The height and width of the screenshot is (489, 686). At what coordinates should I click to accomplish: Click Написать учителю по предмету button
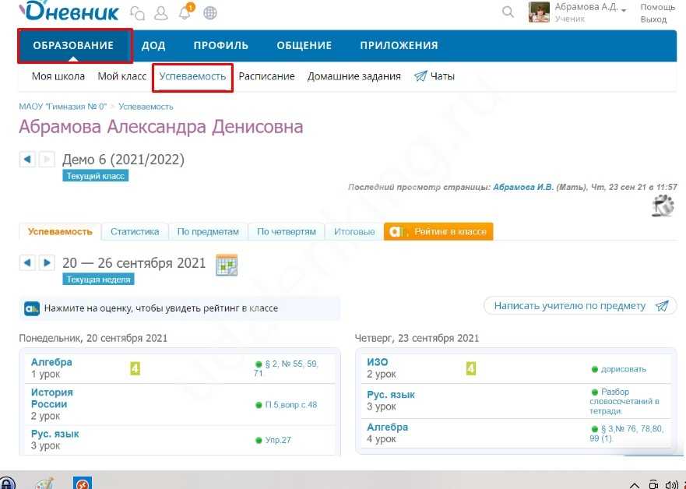click(x=580, y=306)
